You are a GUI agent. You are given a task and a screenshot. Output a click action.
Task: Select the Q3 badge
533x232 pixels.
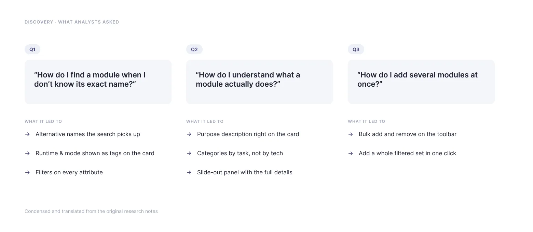(x=356, y=49)
